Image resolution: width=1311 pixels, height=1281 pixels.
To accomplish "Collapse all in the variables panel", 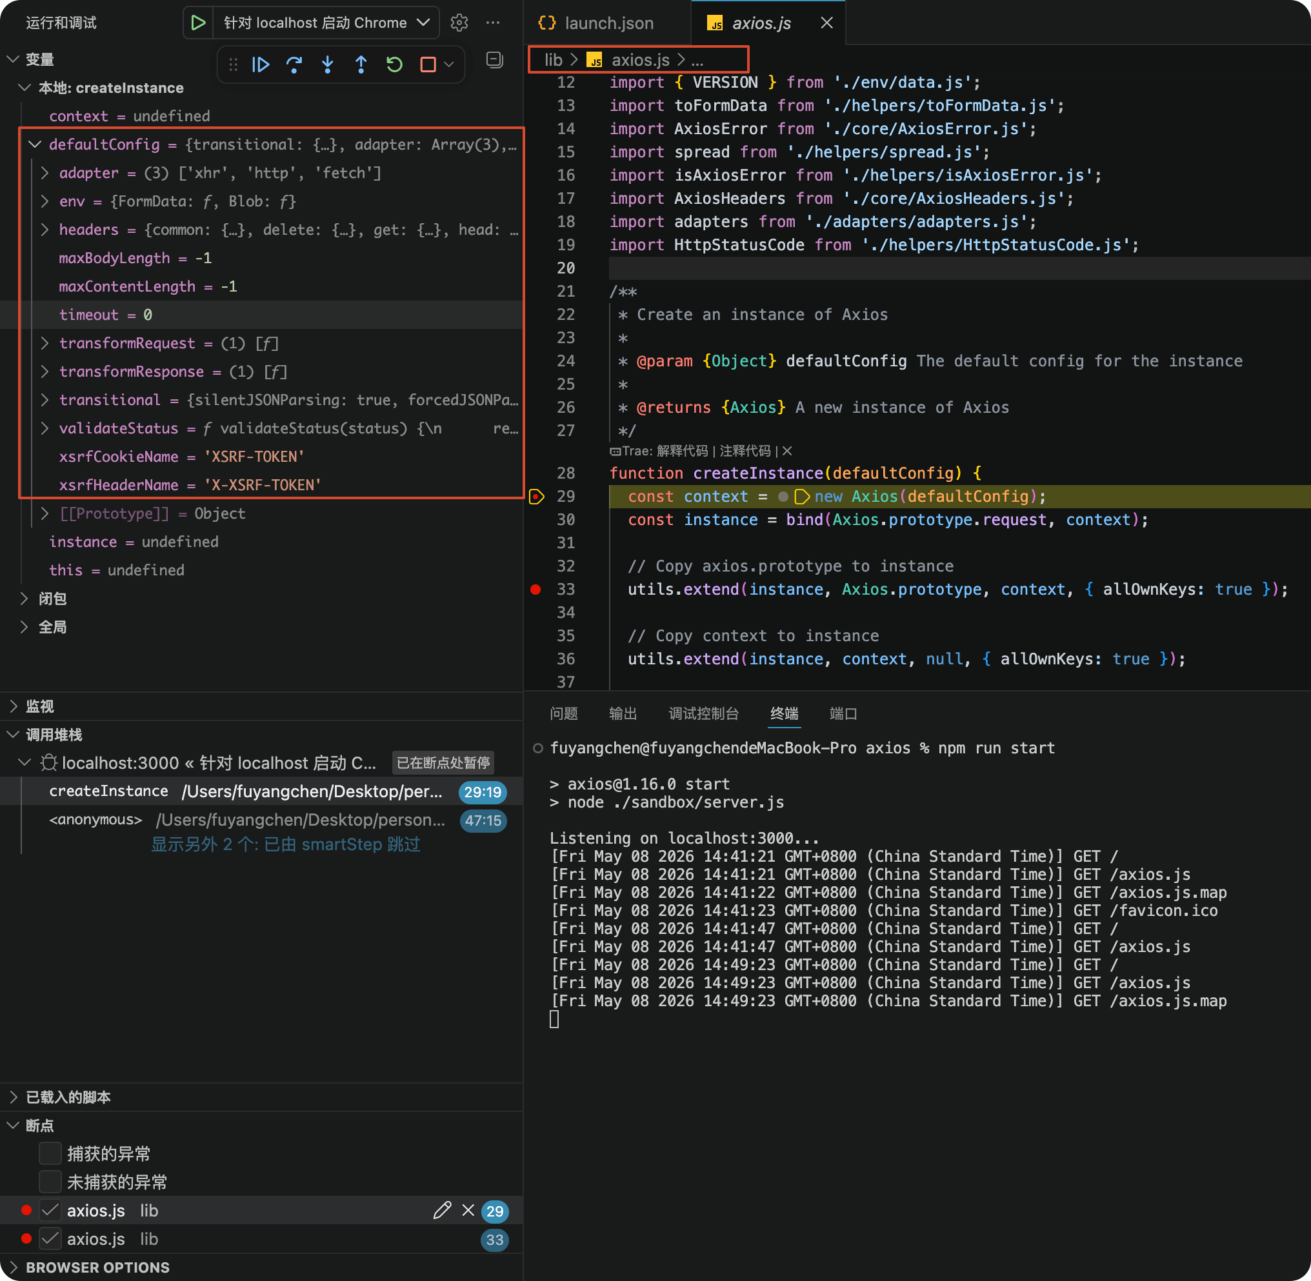I will tap(495, 61).
